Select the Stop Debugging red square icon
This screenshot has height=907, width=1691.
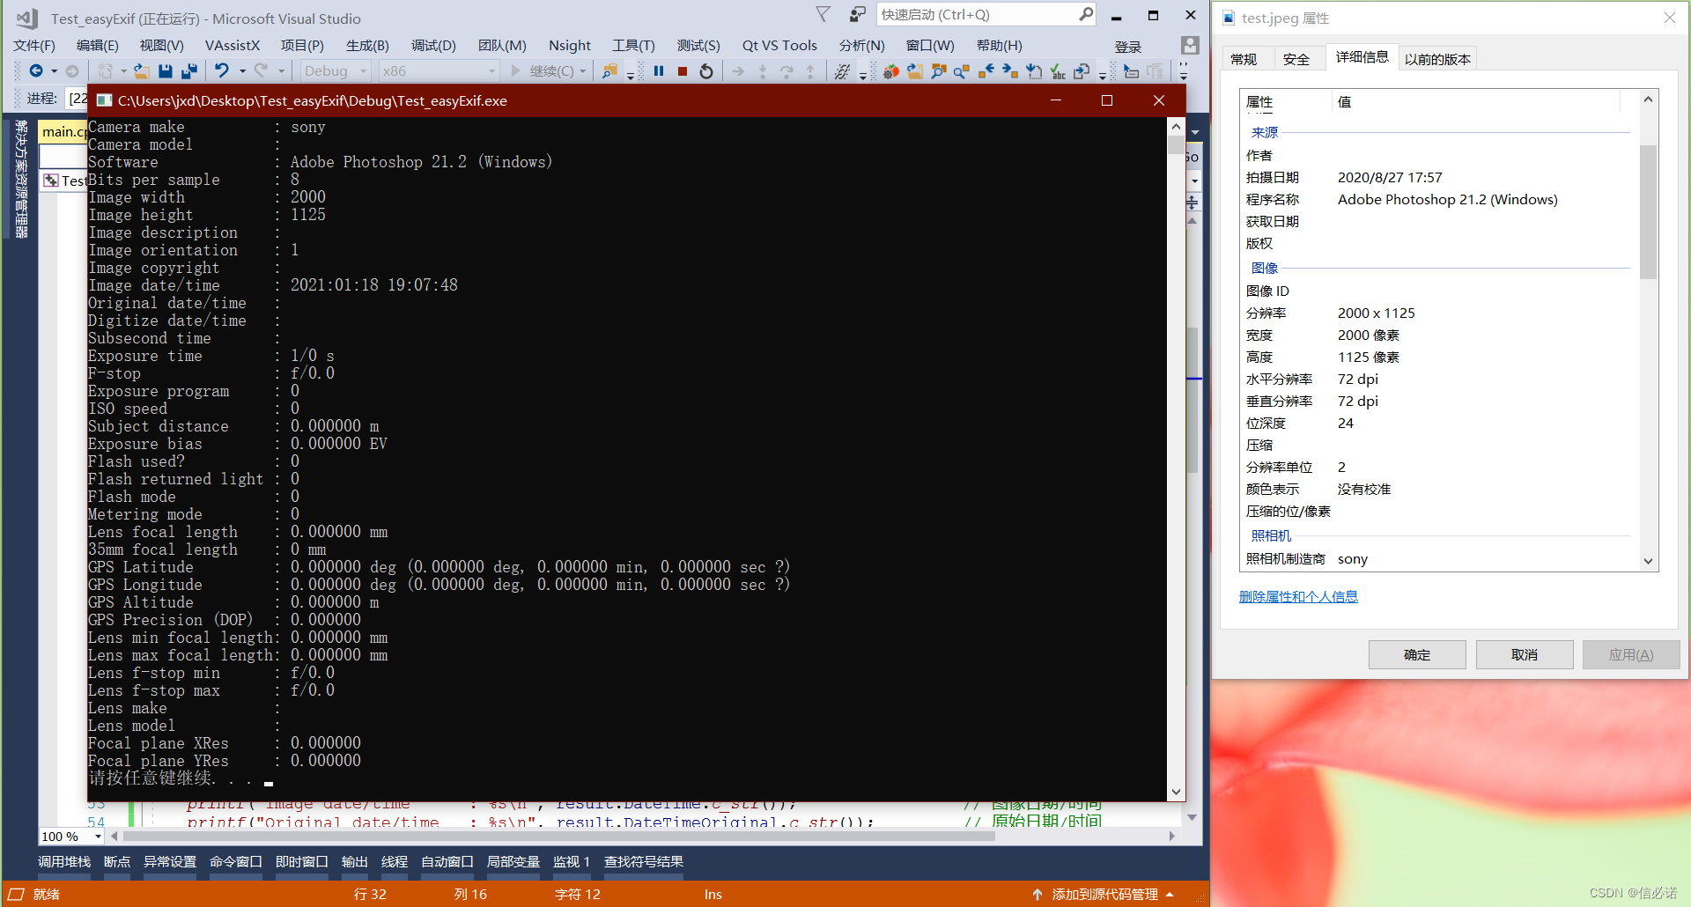683,71
